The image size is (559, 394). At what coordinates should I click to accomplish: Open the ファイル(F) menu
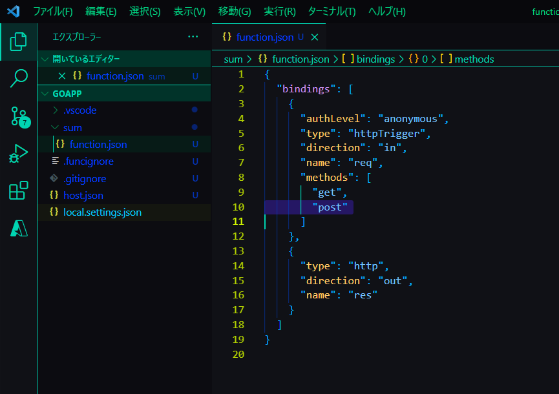53,12
